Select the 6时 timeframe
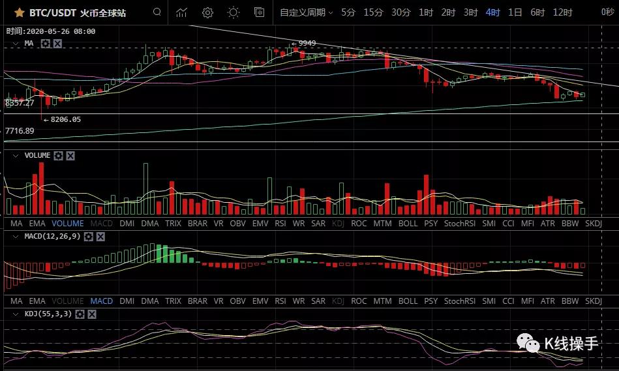This screenshot has width=619, height=371. 537,12
